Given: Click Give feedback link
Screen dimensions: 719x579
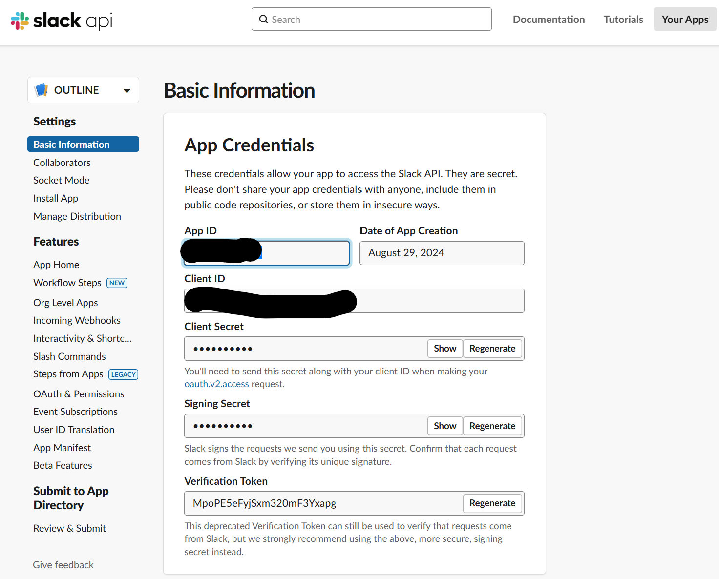Looking at the screenshot, I should click(63, 565).
